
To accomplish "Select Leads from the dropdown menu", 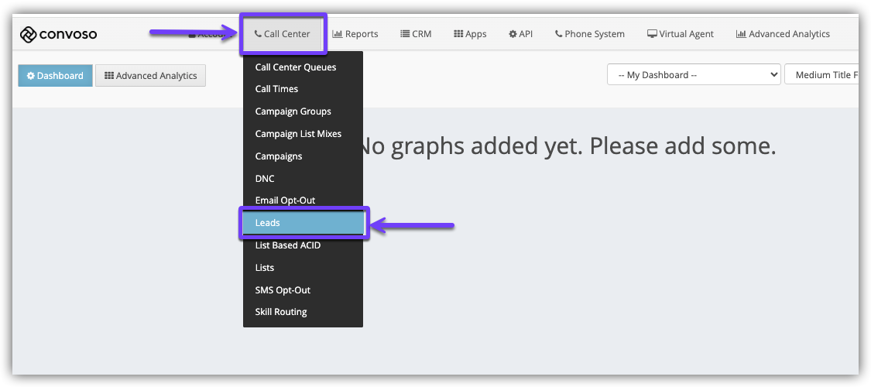I will point(303,223).
